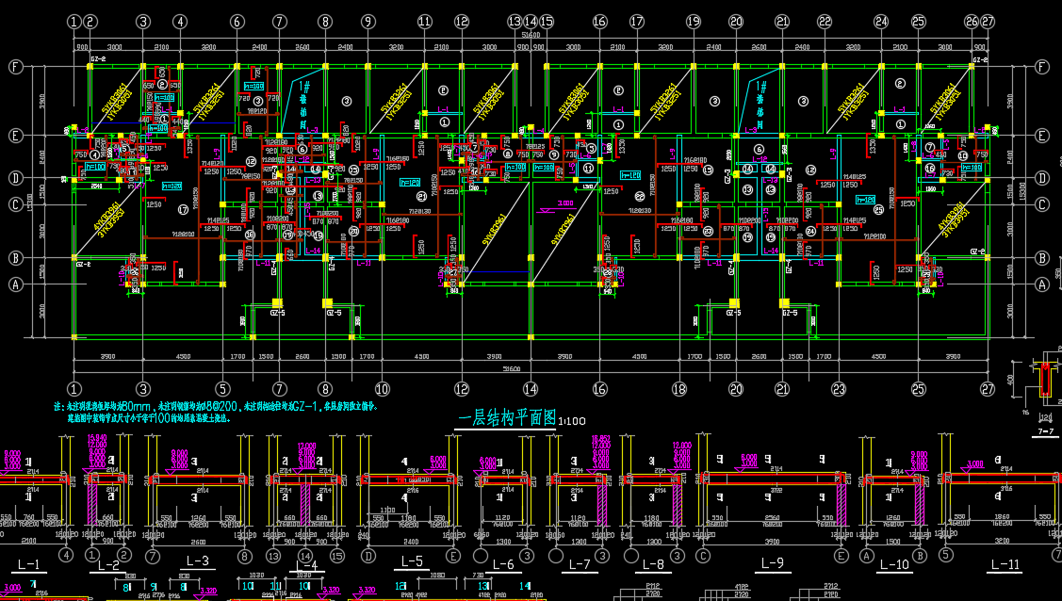Click bubble C in the L-9 detail
The height and width of the screenshot is (601, 1062).
pyautogui.click(x=703, y=557)
